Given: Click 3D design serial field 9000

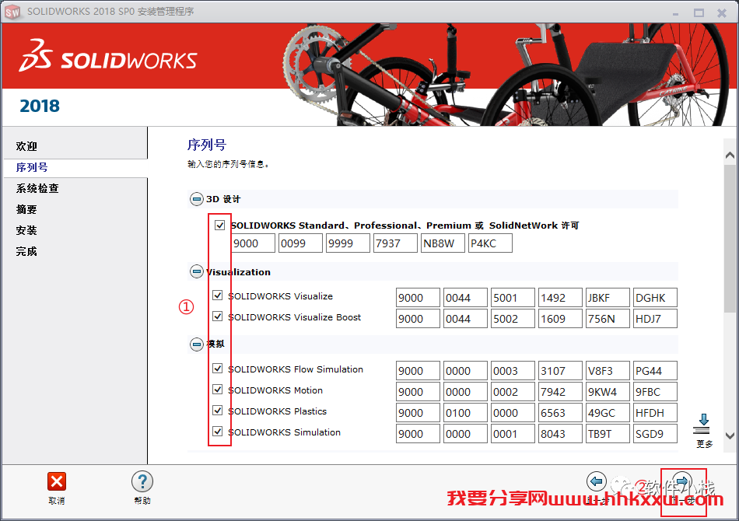Looking at the screenshot, I should (253, 243).
